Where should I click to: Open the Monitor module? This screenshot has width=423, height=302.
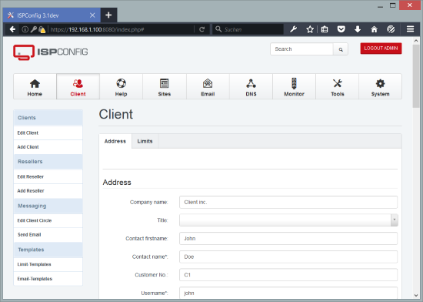[x=294, y=87]
